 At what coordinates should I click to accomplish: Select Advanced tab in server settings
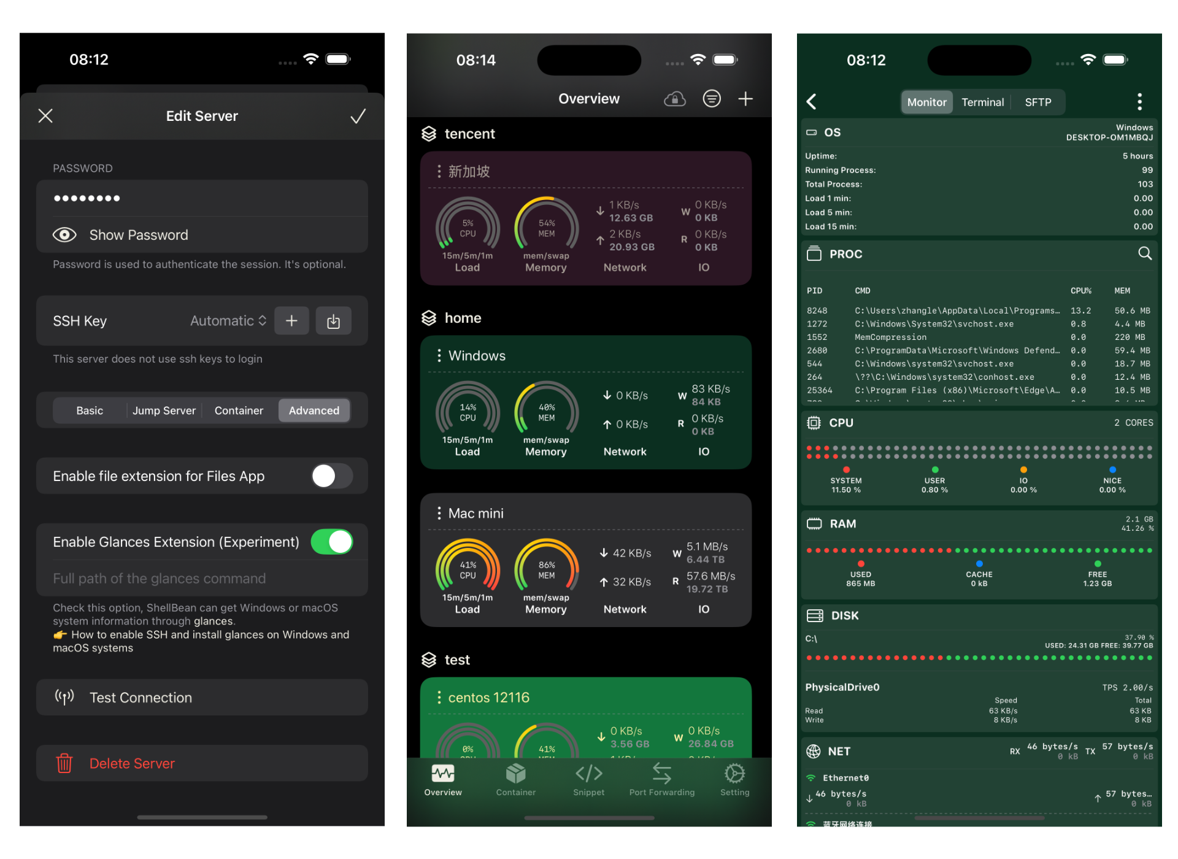[x=315, y=410]
